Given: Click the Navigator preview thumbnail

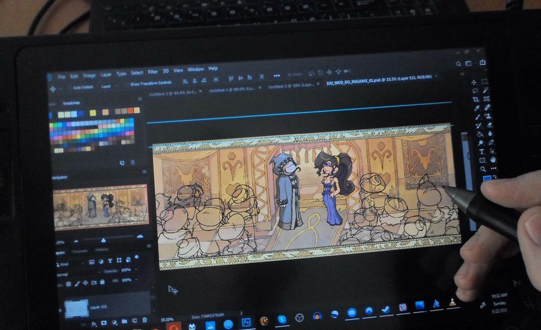Looking at the screenshot, I should click(x=101, y=207).
